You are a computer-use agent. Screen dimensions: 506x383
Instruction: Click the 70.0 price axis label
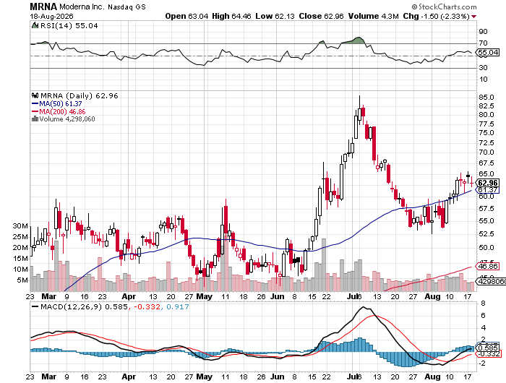click(x=486, y=152)
